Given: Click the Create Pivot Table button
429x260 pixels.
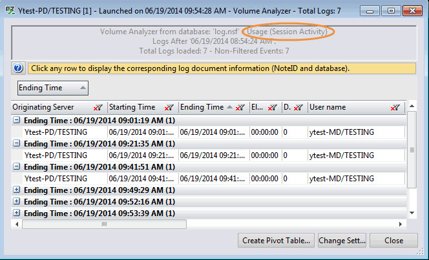Looking at the screenshot, I should pos(277,241).
